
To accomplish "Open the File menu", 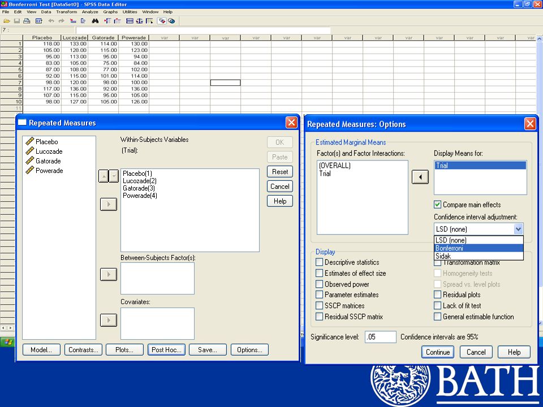I will pos(6,12).
